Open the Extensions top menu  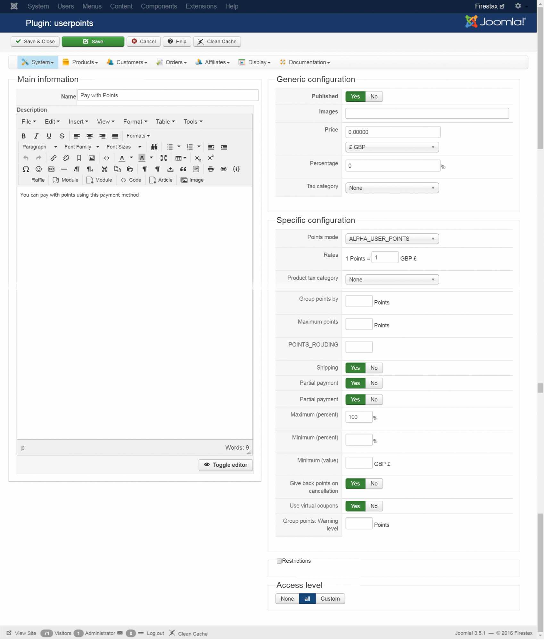click(201, 6)
